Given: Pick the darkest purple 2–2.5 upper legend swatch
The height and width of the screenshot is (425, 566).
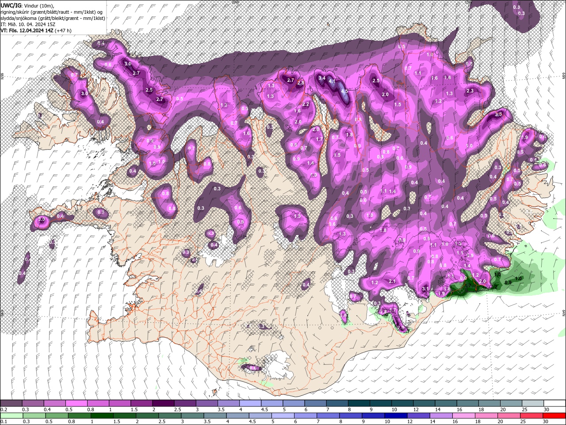Looking at the screenshot, I should (163, 403).
